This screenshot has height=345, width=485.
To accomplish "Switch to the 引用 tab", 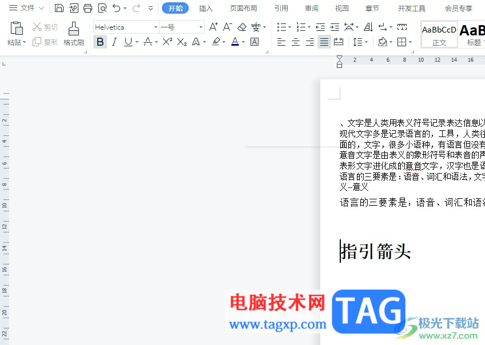I will click(x=281, y=9).
